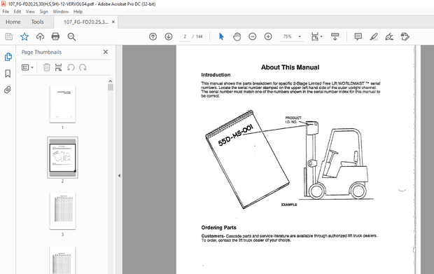Viewport: 434px width, 274px height.
Task: Close the Page Thumbnails panel
Action: point(106,52)
